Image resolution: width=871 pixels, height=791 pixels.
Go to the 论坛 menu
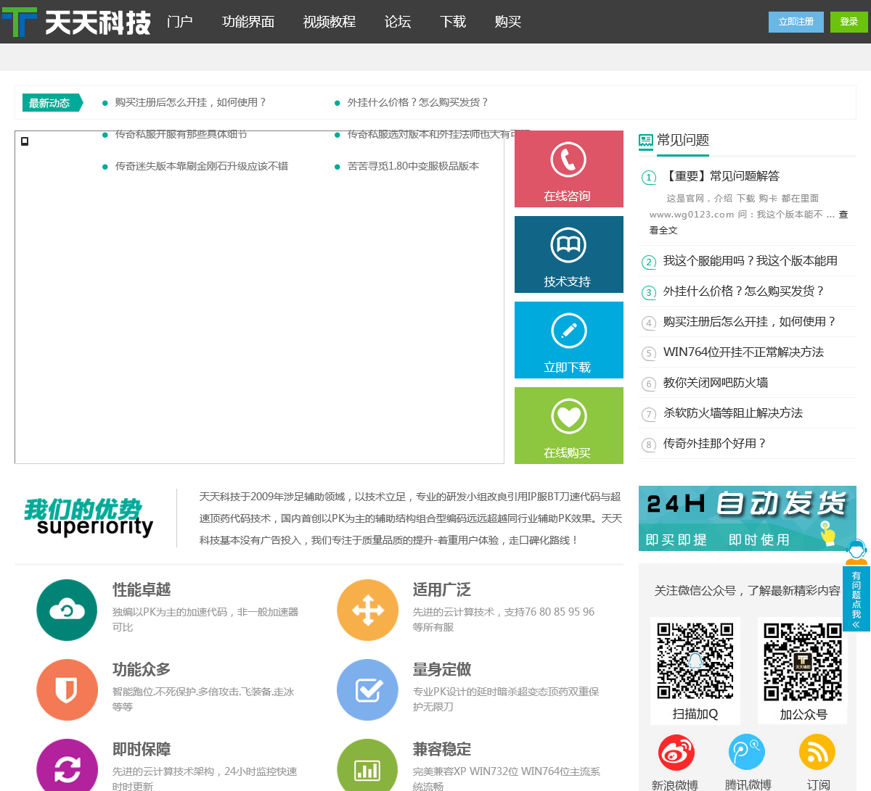tap(398, 22)
